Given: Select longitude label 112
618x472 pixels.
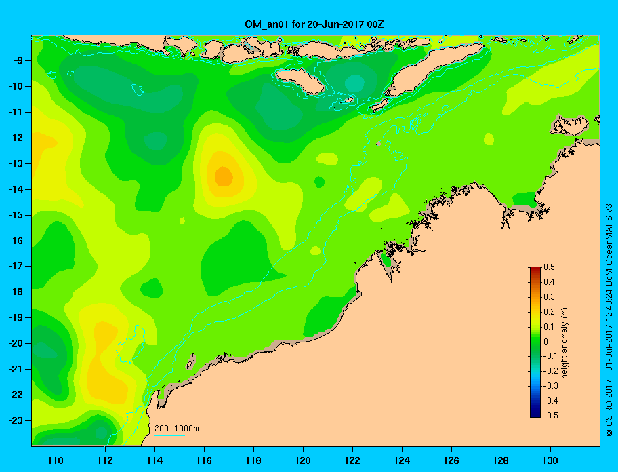Looking at the screenshot, I should tap(105, 460).
